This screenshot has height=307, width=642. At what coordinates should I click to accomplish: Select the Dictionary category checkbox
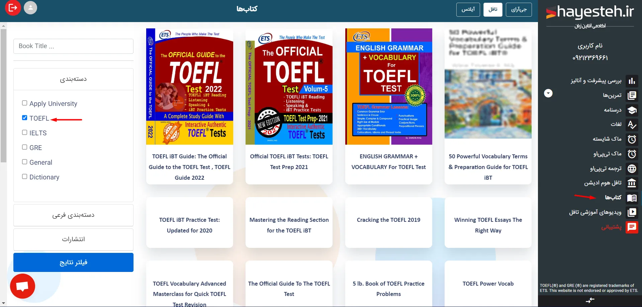(x=24, y=176)
